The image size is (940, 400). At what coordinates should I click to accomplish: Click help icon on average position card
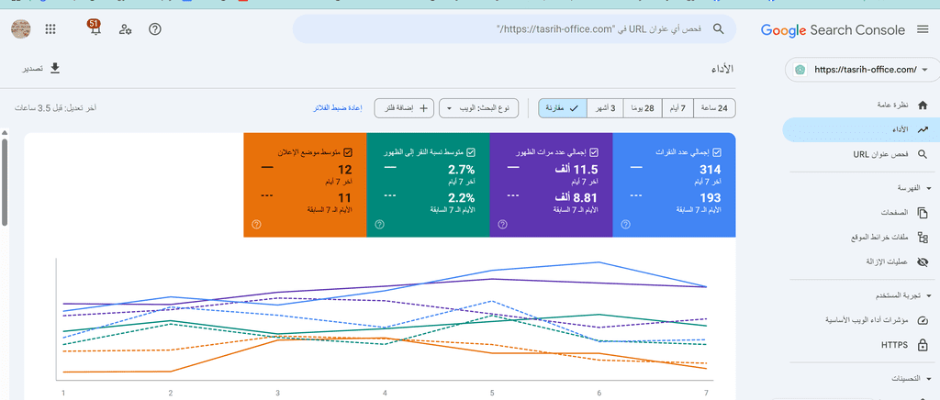tap(257, 225)
